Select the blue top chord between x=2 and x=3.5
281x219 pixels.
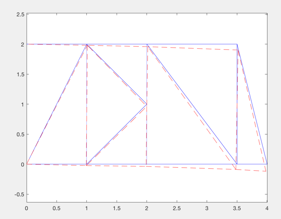pyautogui.click(x=192, y=44)
